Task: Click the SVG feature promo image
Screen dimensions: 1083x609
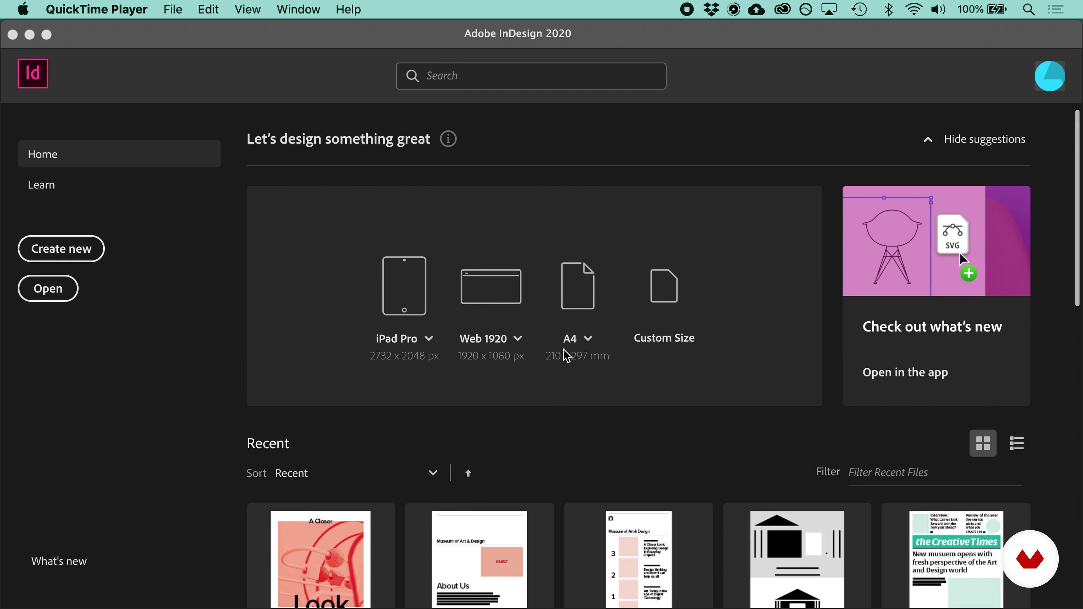Action: pyautogui.click(x=936, y=241)
